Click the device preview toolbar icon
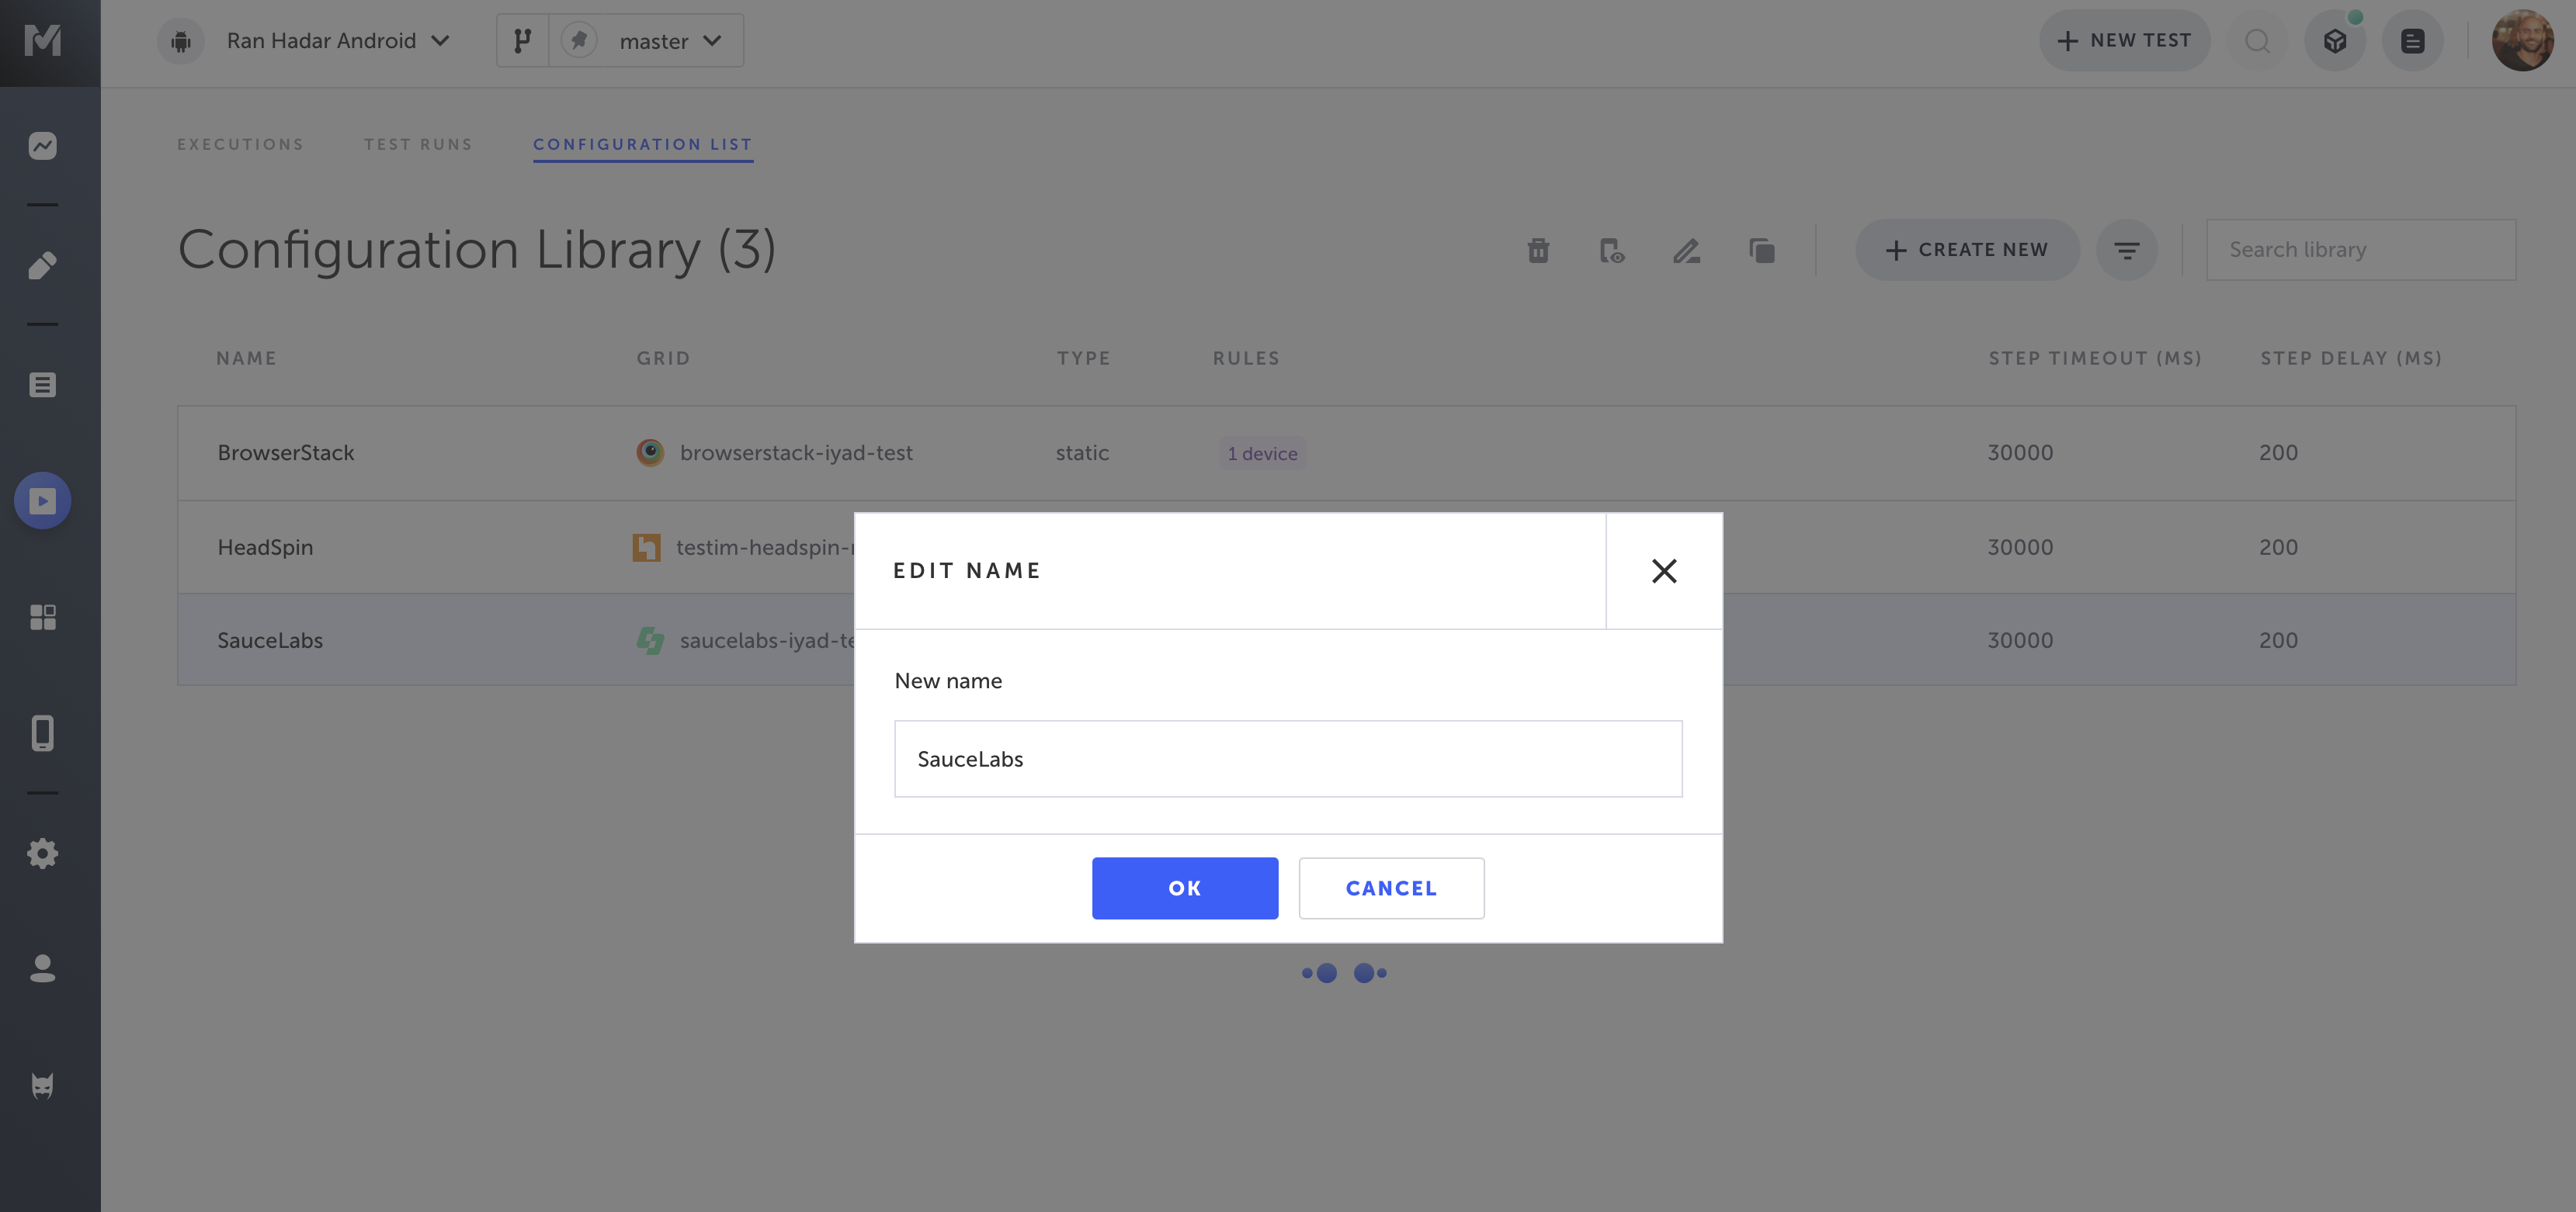 [1612, 250]
